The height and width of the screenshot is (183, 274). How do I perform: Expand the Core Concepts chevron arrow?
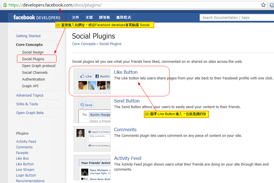pos(57,44)
